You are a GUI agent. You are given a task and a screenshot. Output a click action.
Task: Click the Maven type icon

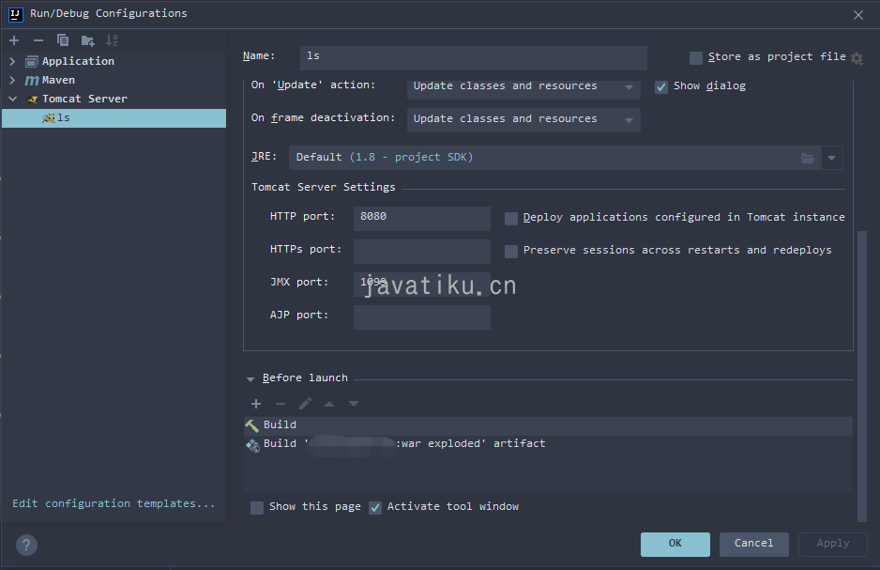pos(32,81)
